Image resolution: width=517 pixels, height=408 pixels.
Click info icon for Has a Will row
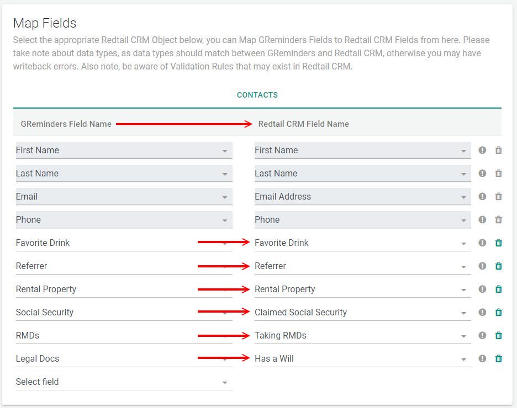click(x=482, y=358)
